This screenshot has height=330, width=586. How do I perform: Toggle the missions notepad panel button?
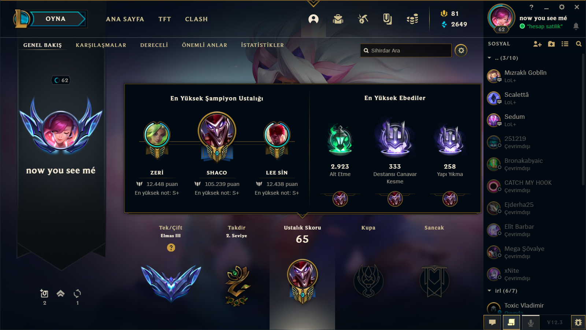511,323
